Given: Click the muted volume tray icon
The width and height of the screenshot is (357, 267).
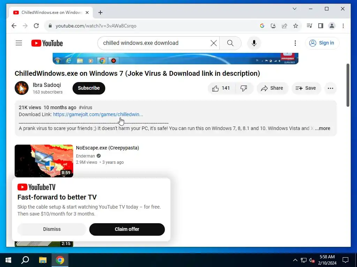Looking at the screenshot, I should pyautogui.click(x=312, y=260).
